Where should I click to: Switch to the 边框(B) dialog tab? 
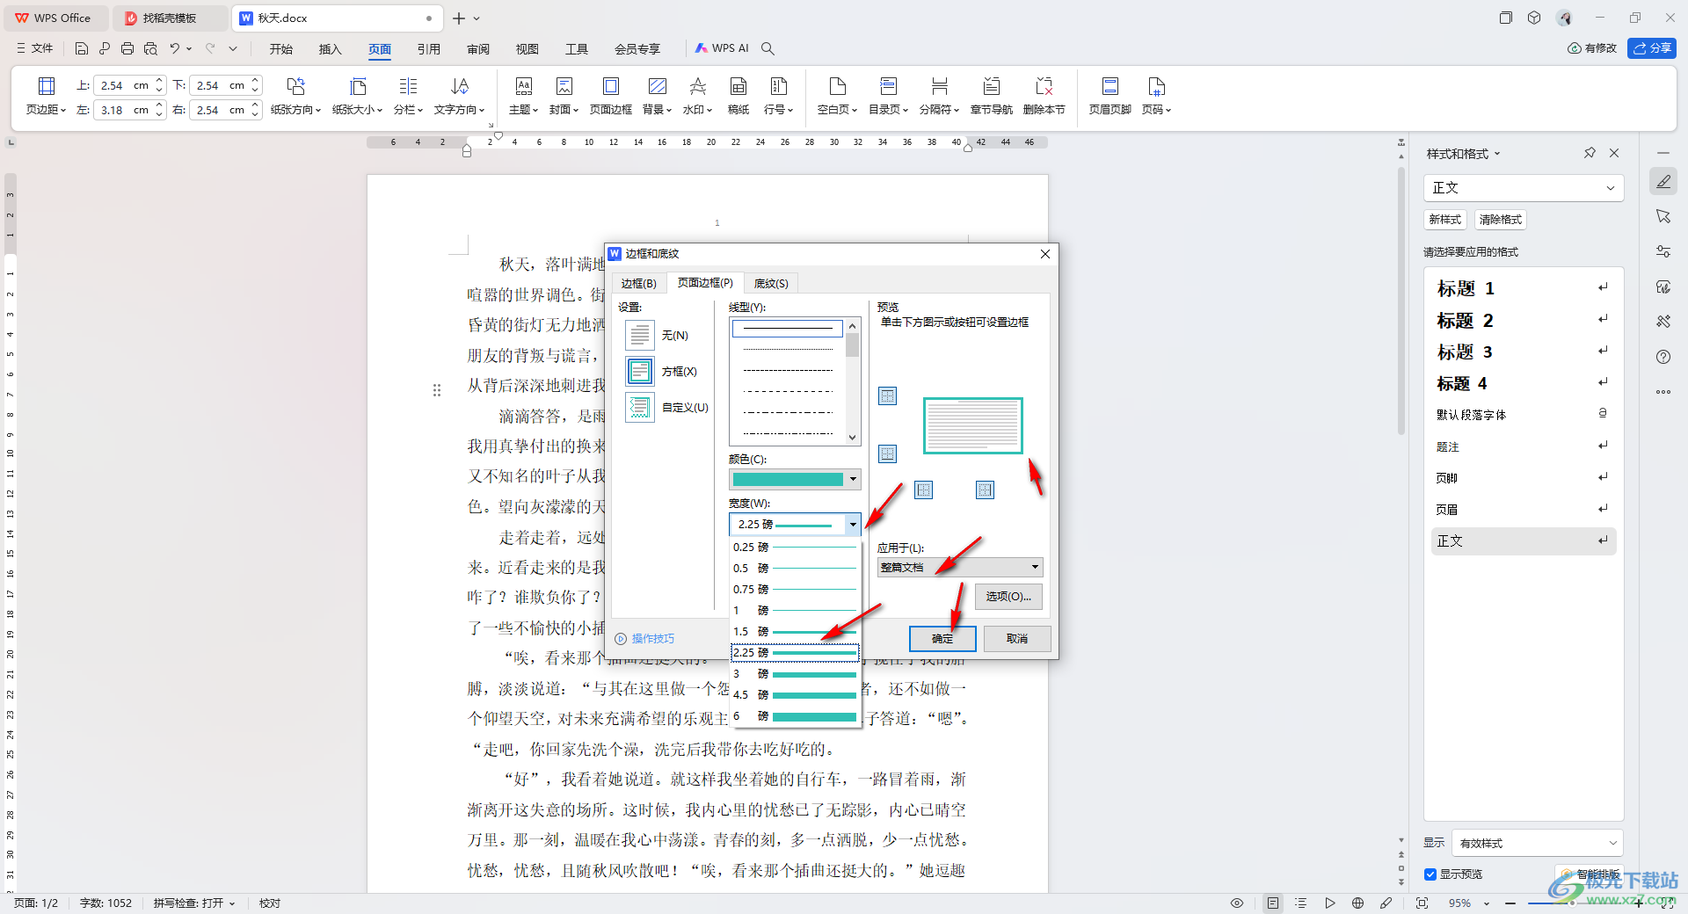coord(638,283)
